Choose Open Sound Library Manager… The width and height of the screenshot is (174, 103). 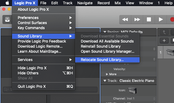click(x=107, y=51)
